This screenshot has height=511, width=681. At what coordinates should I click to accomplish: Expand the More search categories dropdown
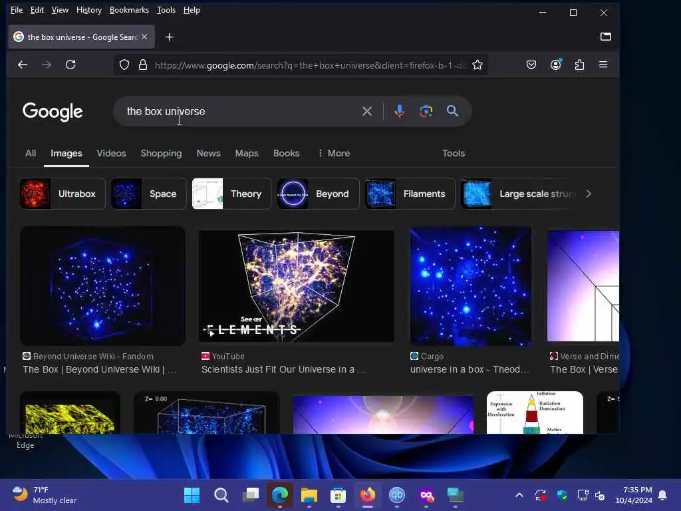(334, 154)
